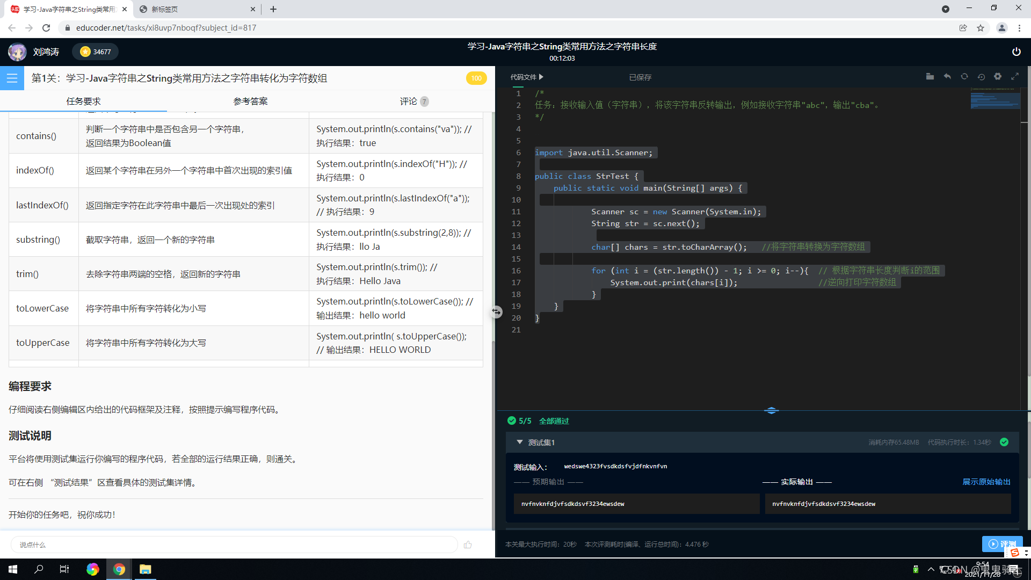The height and width of the screenshot is (580, 1031).
Task: Click 展示原始输出 link
Action: pos(986,482)
